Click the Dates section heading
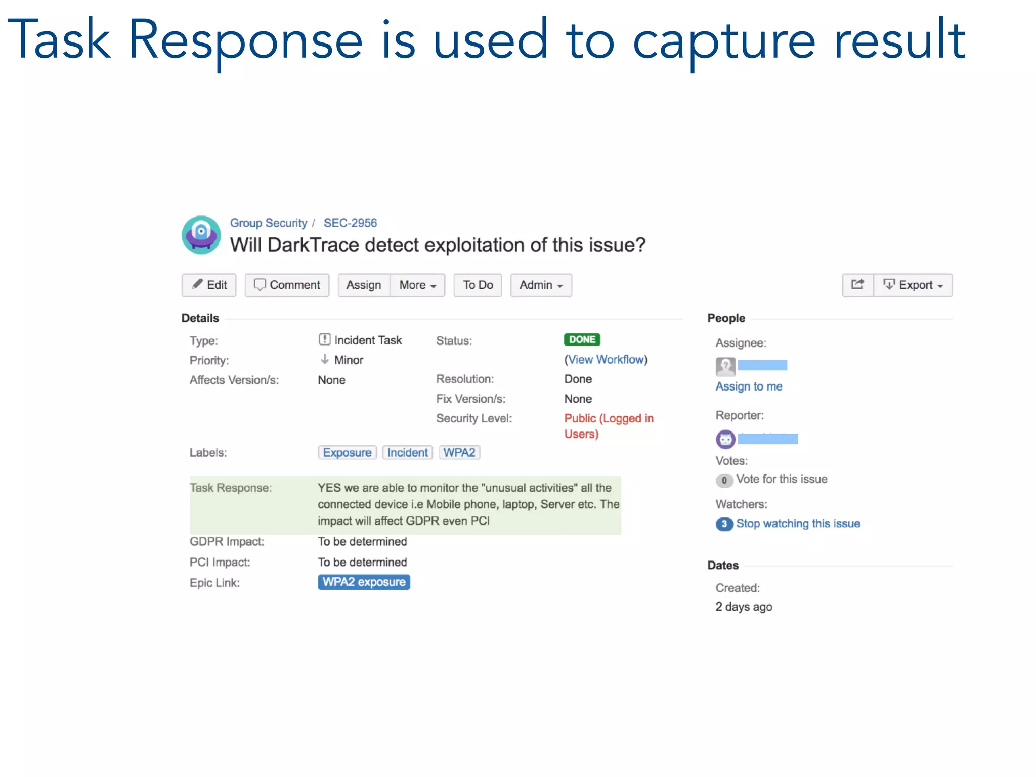Viewport: 1036px width, 777px height. pyautogui.click(x=723, y=566)
